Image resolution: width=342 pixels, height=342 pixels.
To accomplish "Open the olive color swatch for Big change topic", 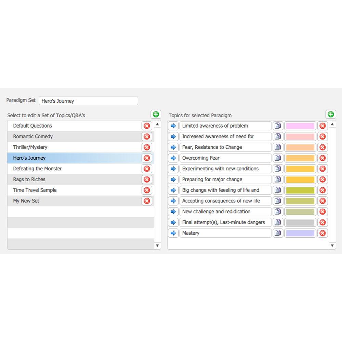I will pyautogui.click(x=300, y=190).
